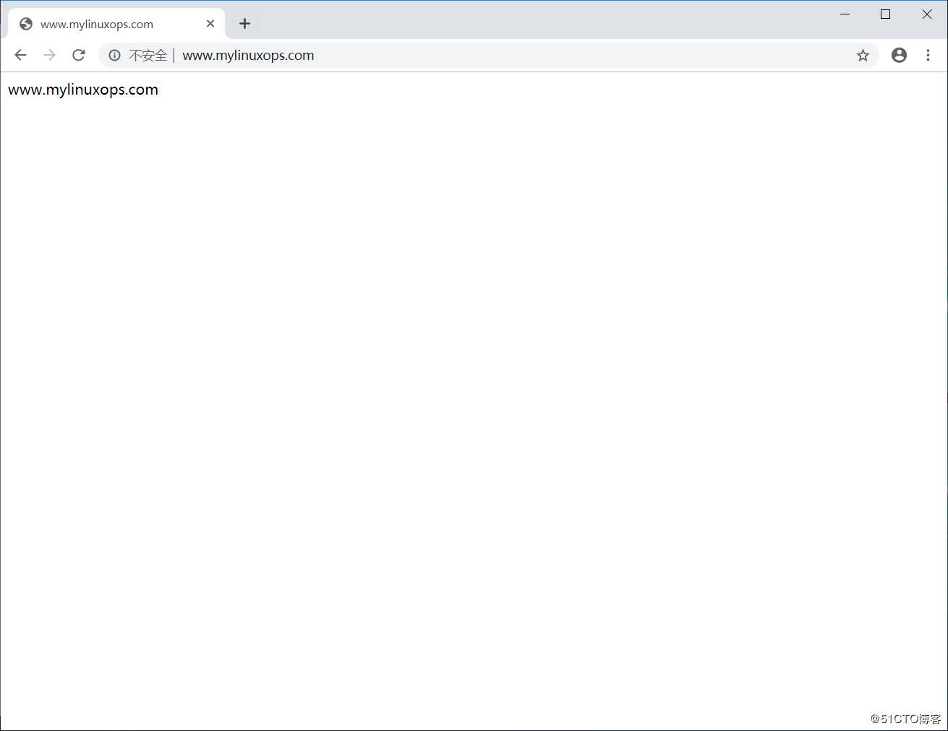Click the globe favicon on the tab
Image resolution: width=948 pixels, height=731 pixels.
(x=26, y=24)
